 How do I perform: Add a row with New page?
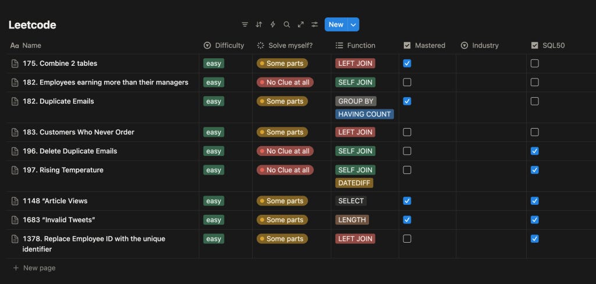pos(34,268)
